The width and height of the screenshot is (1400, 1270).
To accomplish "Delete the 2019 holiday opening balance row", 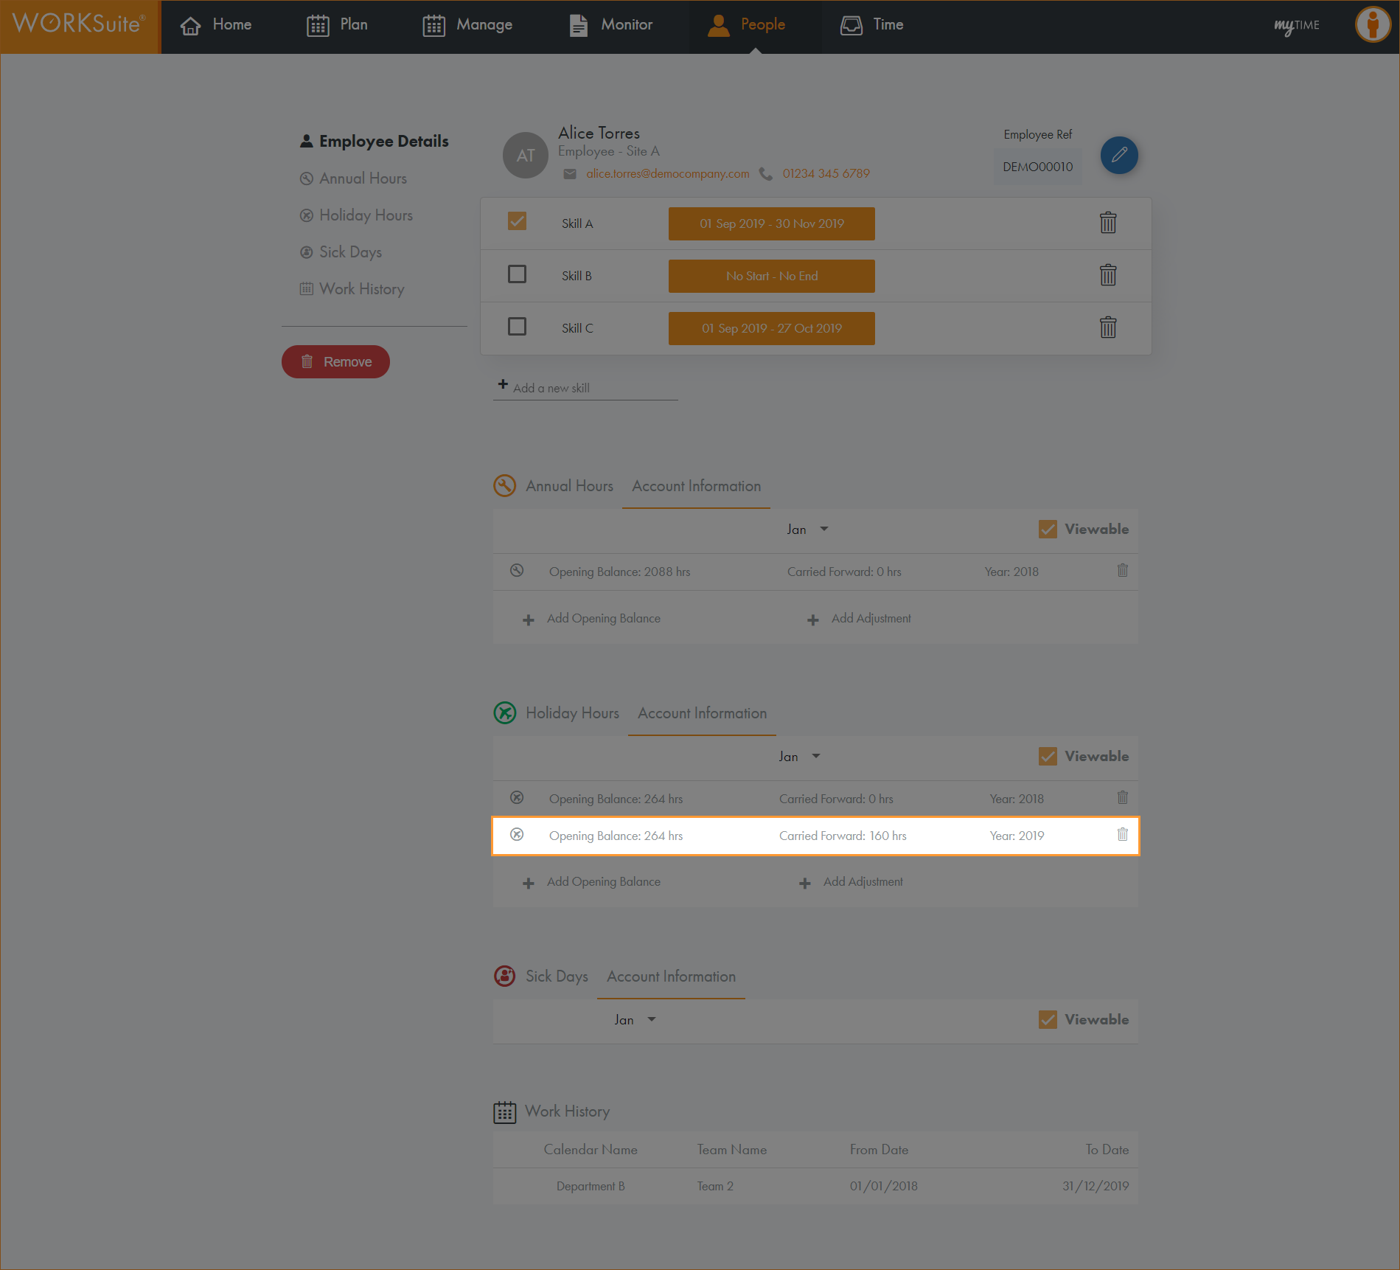I will [1122, 835].
